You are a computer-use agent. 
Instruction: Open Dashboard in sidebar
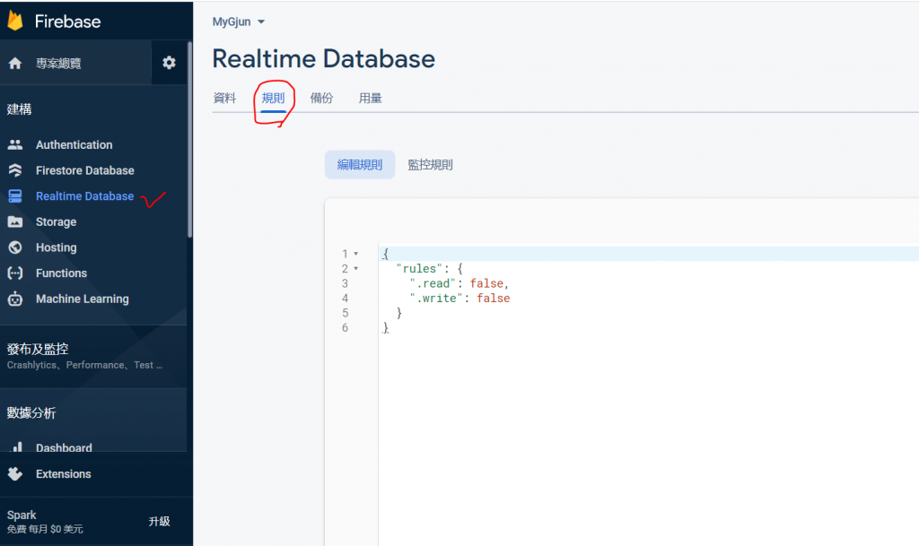(64, 447)
